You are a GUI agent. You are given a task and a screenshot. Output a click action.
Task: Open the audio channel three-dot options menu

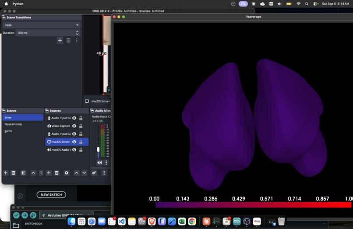(106, 162)
